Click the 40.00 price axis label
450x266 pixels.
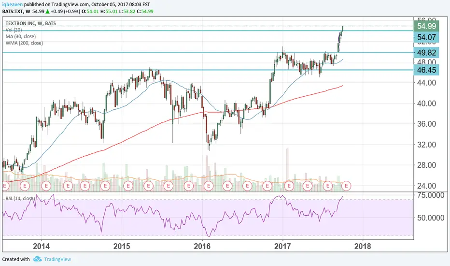(426, 103)
